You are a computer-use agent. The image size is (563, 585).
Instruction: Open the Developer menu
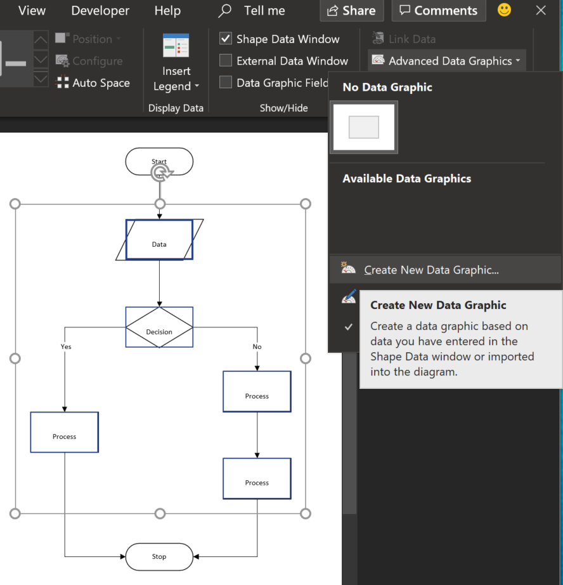point(100,11)
